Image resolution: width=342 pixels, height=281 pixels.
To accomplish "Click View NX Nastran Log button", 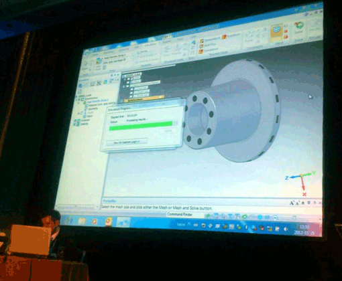I will click(x=127, y=142).
